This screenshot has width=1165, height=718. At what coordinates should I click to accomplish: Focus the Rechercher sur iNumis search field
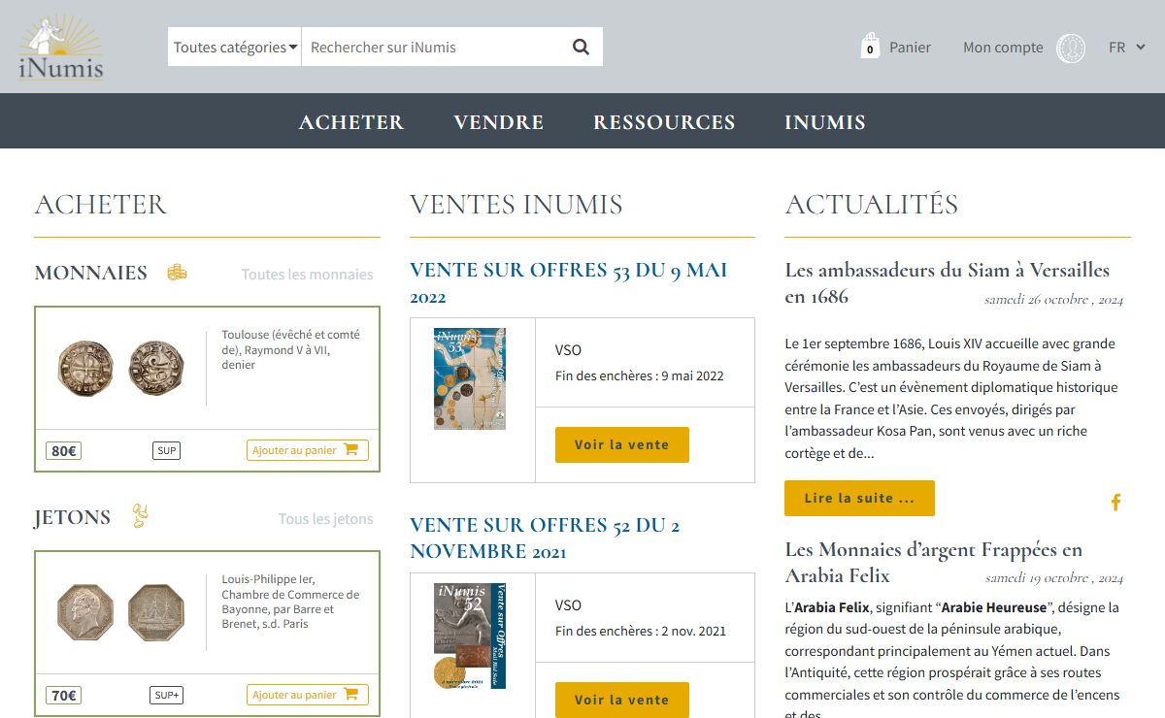432,47
